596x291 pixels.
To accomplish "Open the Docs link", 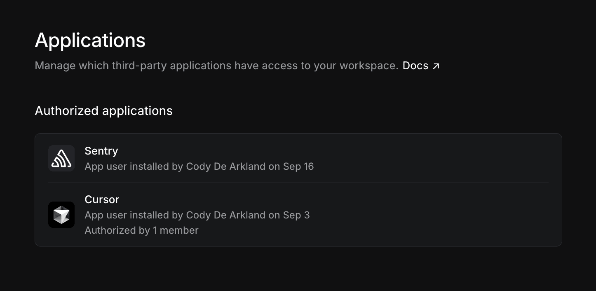I will point(415,65).
